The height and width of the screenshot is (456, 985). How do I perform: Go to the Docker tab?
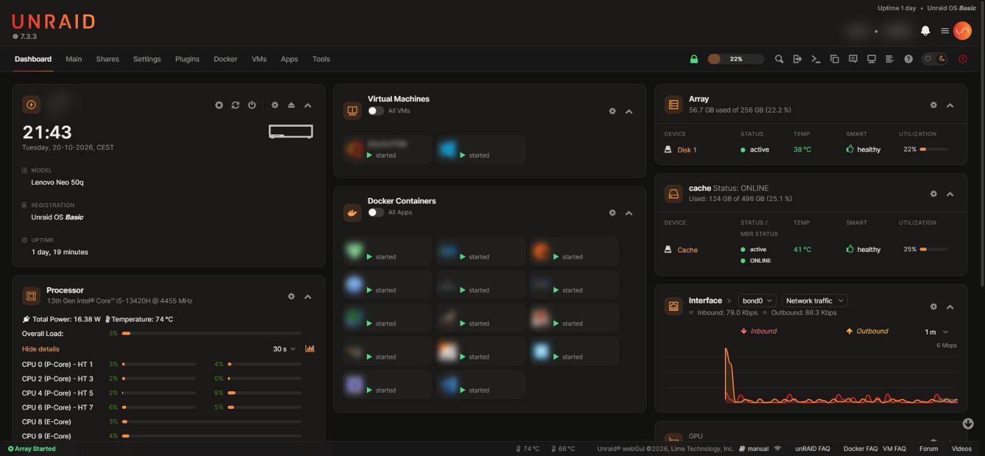[x=226, y=59]
